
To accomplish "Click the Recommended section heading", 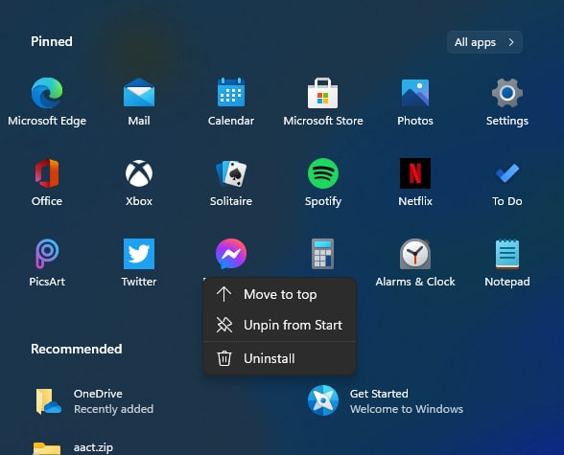I will point(77,349).
